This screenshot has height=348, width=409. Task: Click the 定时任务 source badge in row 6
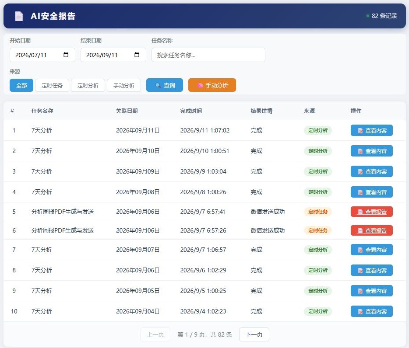(x=318, y=230)
